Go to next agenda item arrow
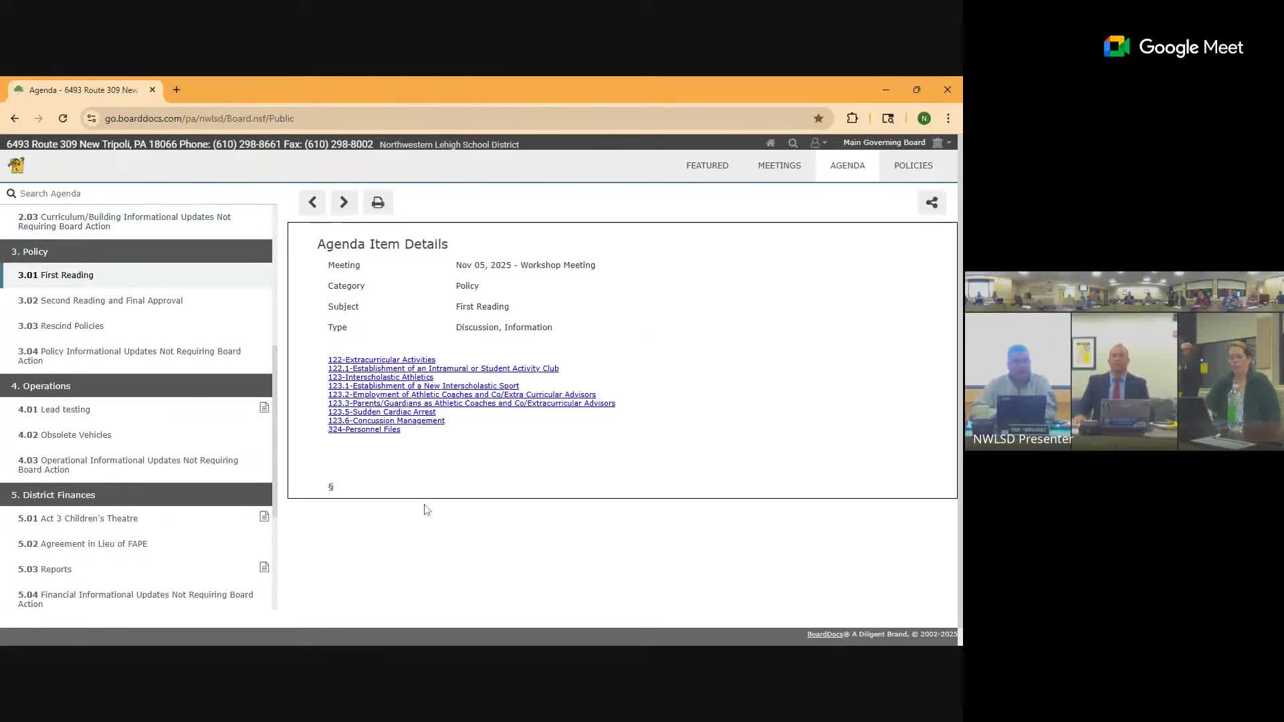 (x=344, y=203)
